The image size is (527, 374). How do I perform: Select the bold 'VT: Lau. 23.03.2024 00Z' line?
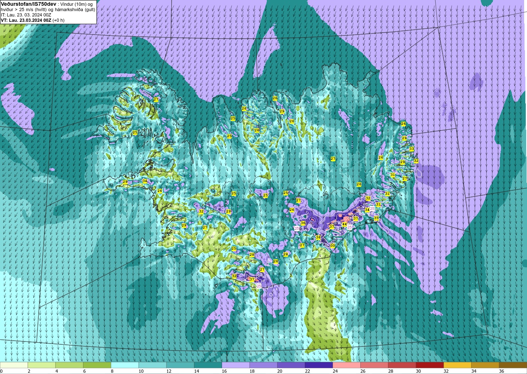[x=26, y=20]
